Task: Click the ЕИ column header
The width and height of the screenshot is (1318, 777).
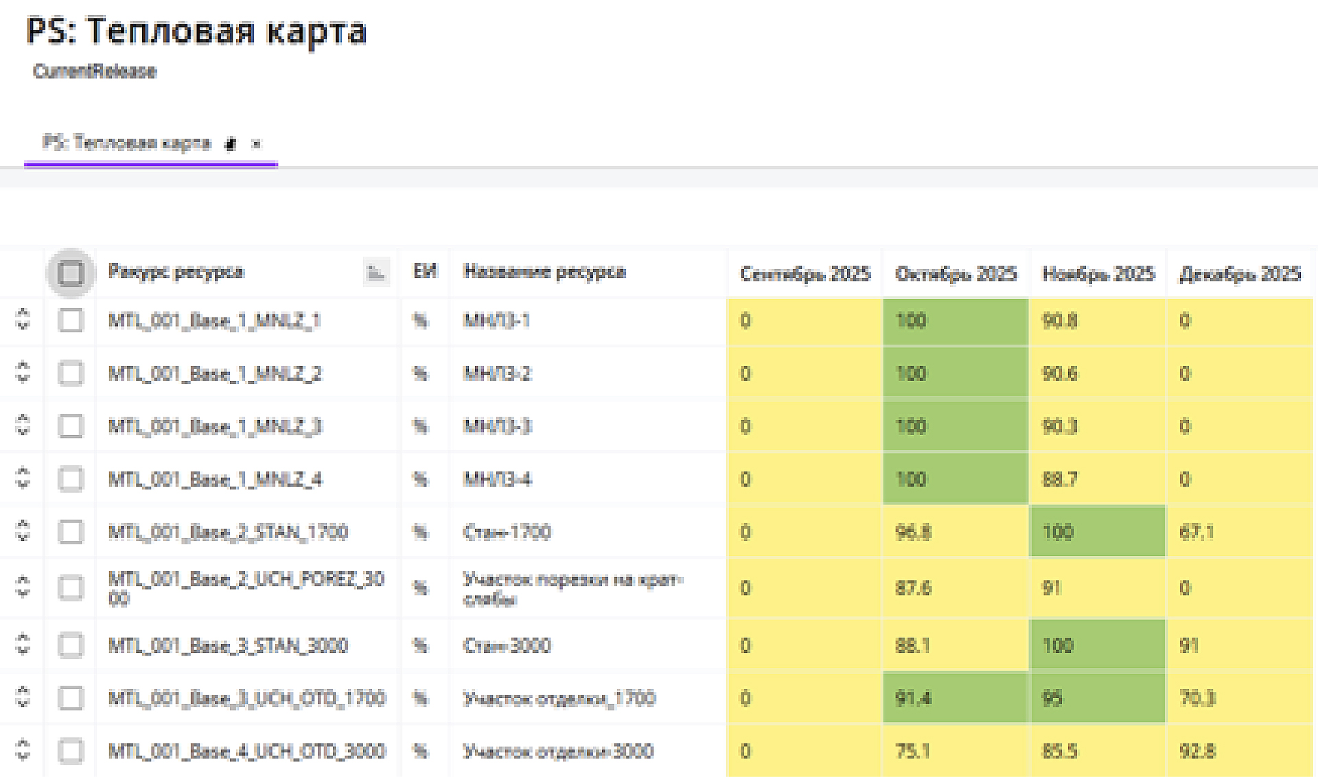Action: pos(424,272)
